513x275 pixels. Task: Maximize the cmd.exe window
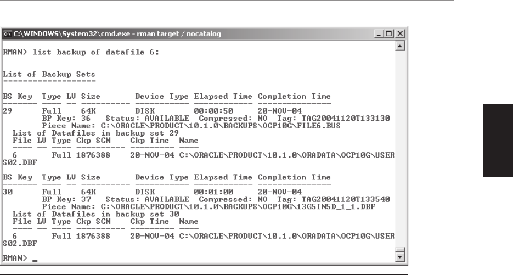(x=389, y=33)
